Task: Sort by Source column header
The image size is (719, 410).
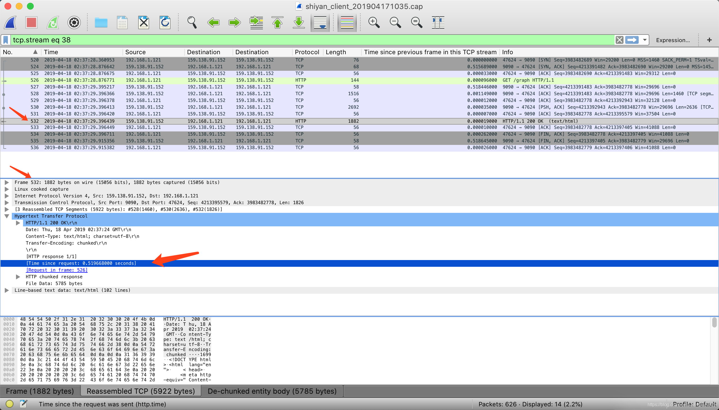Action: point(153,52)
